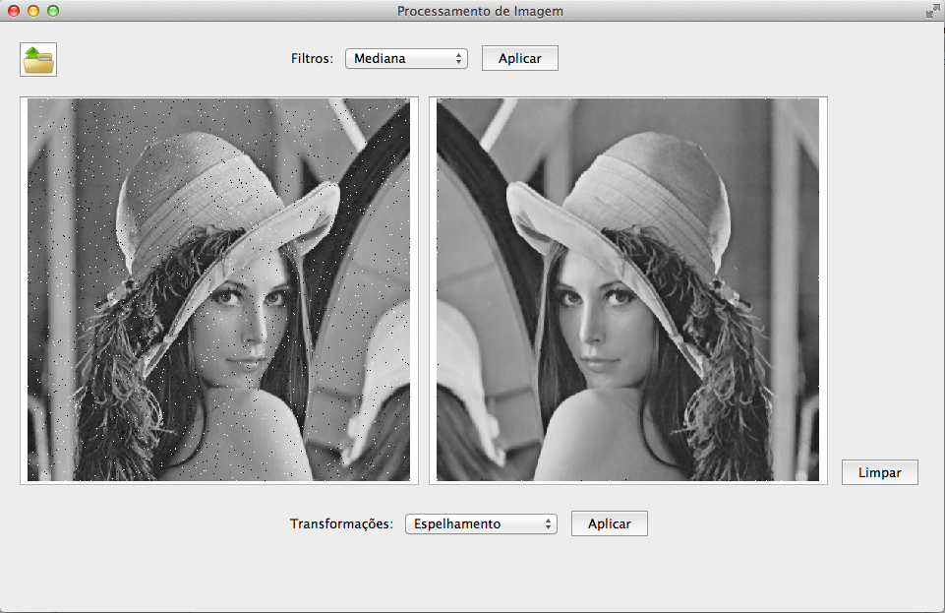Click the Filtros: label
The height and width of the screenshot is (613, 945).
coord(312,58)
